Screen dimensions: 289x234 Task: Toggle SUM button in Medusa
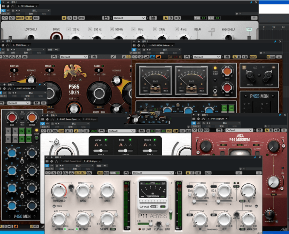click(249, 29)
